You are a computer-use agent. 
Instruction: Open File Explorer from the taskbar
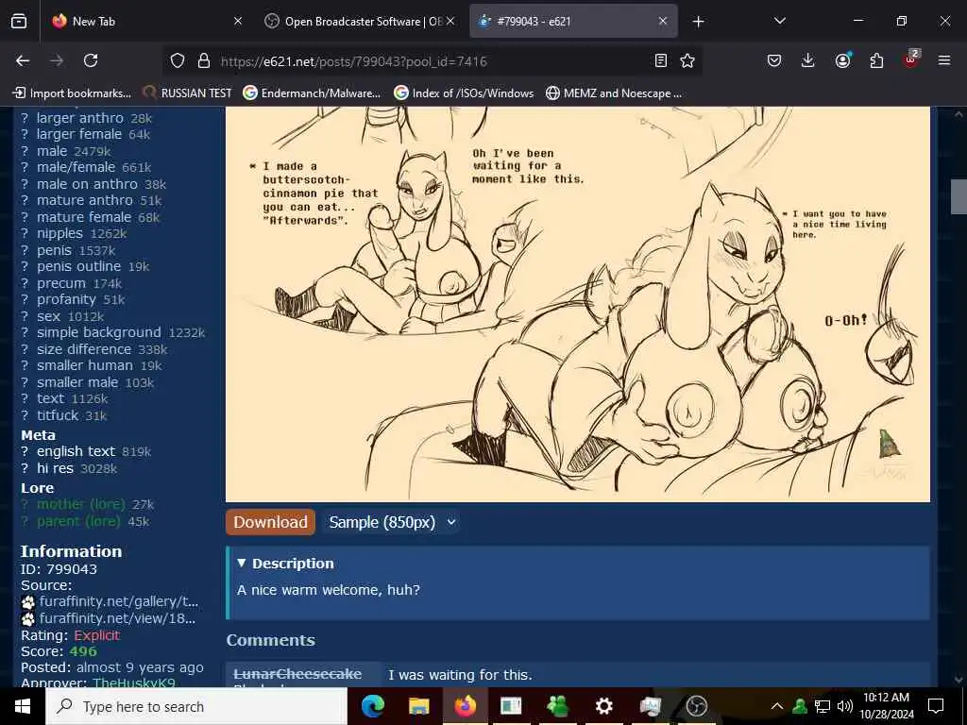point(418,706)
